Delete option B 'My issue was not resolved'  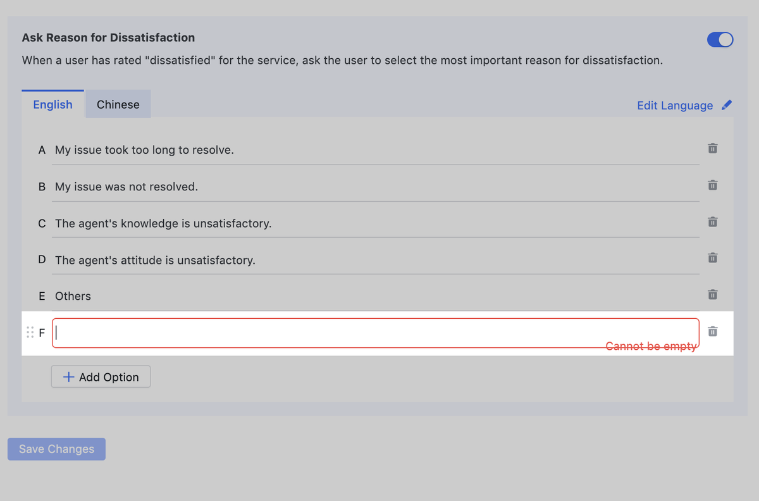(x=712, y=185)
